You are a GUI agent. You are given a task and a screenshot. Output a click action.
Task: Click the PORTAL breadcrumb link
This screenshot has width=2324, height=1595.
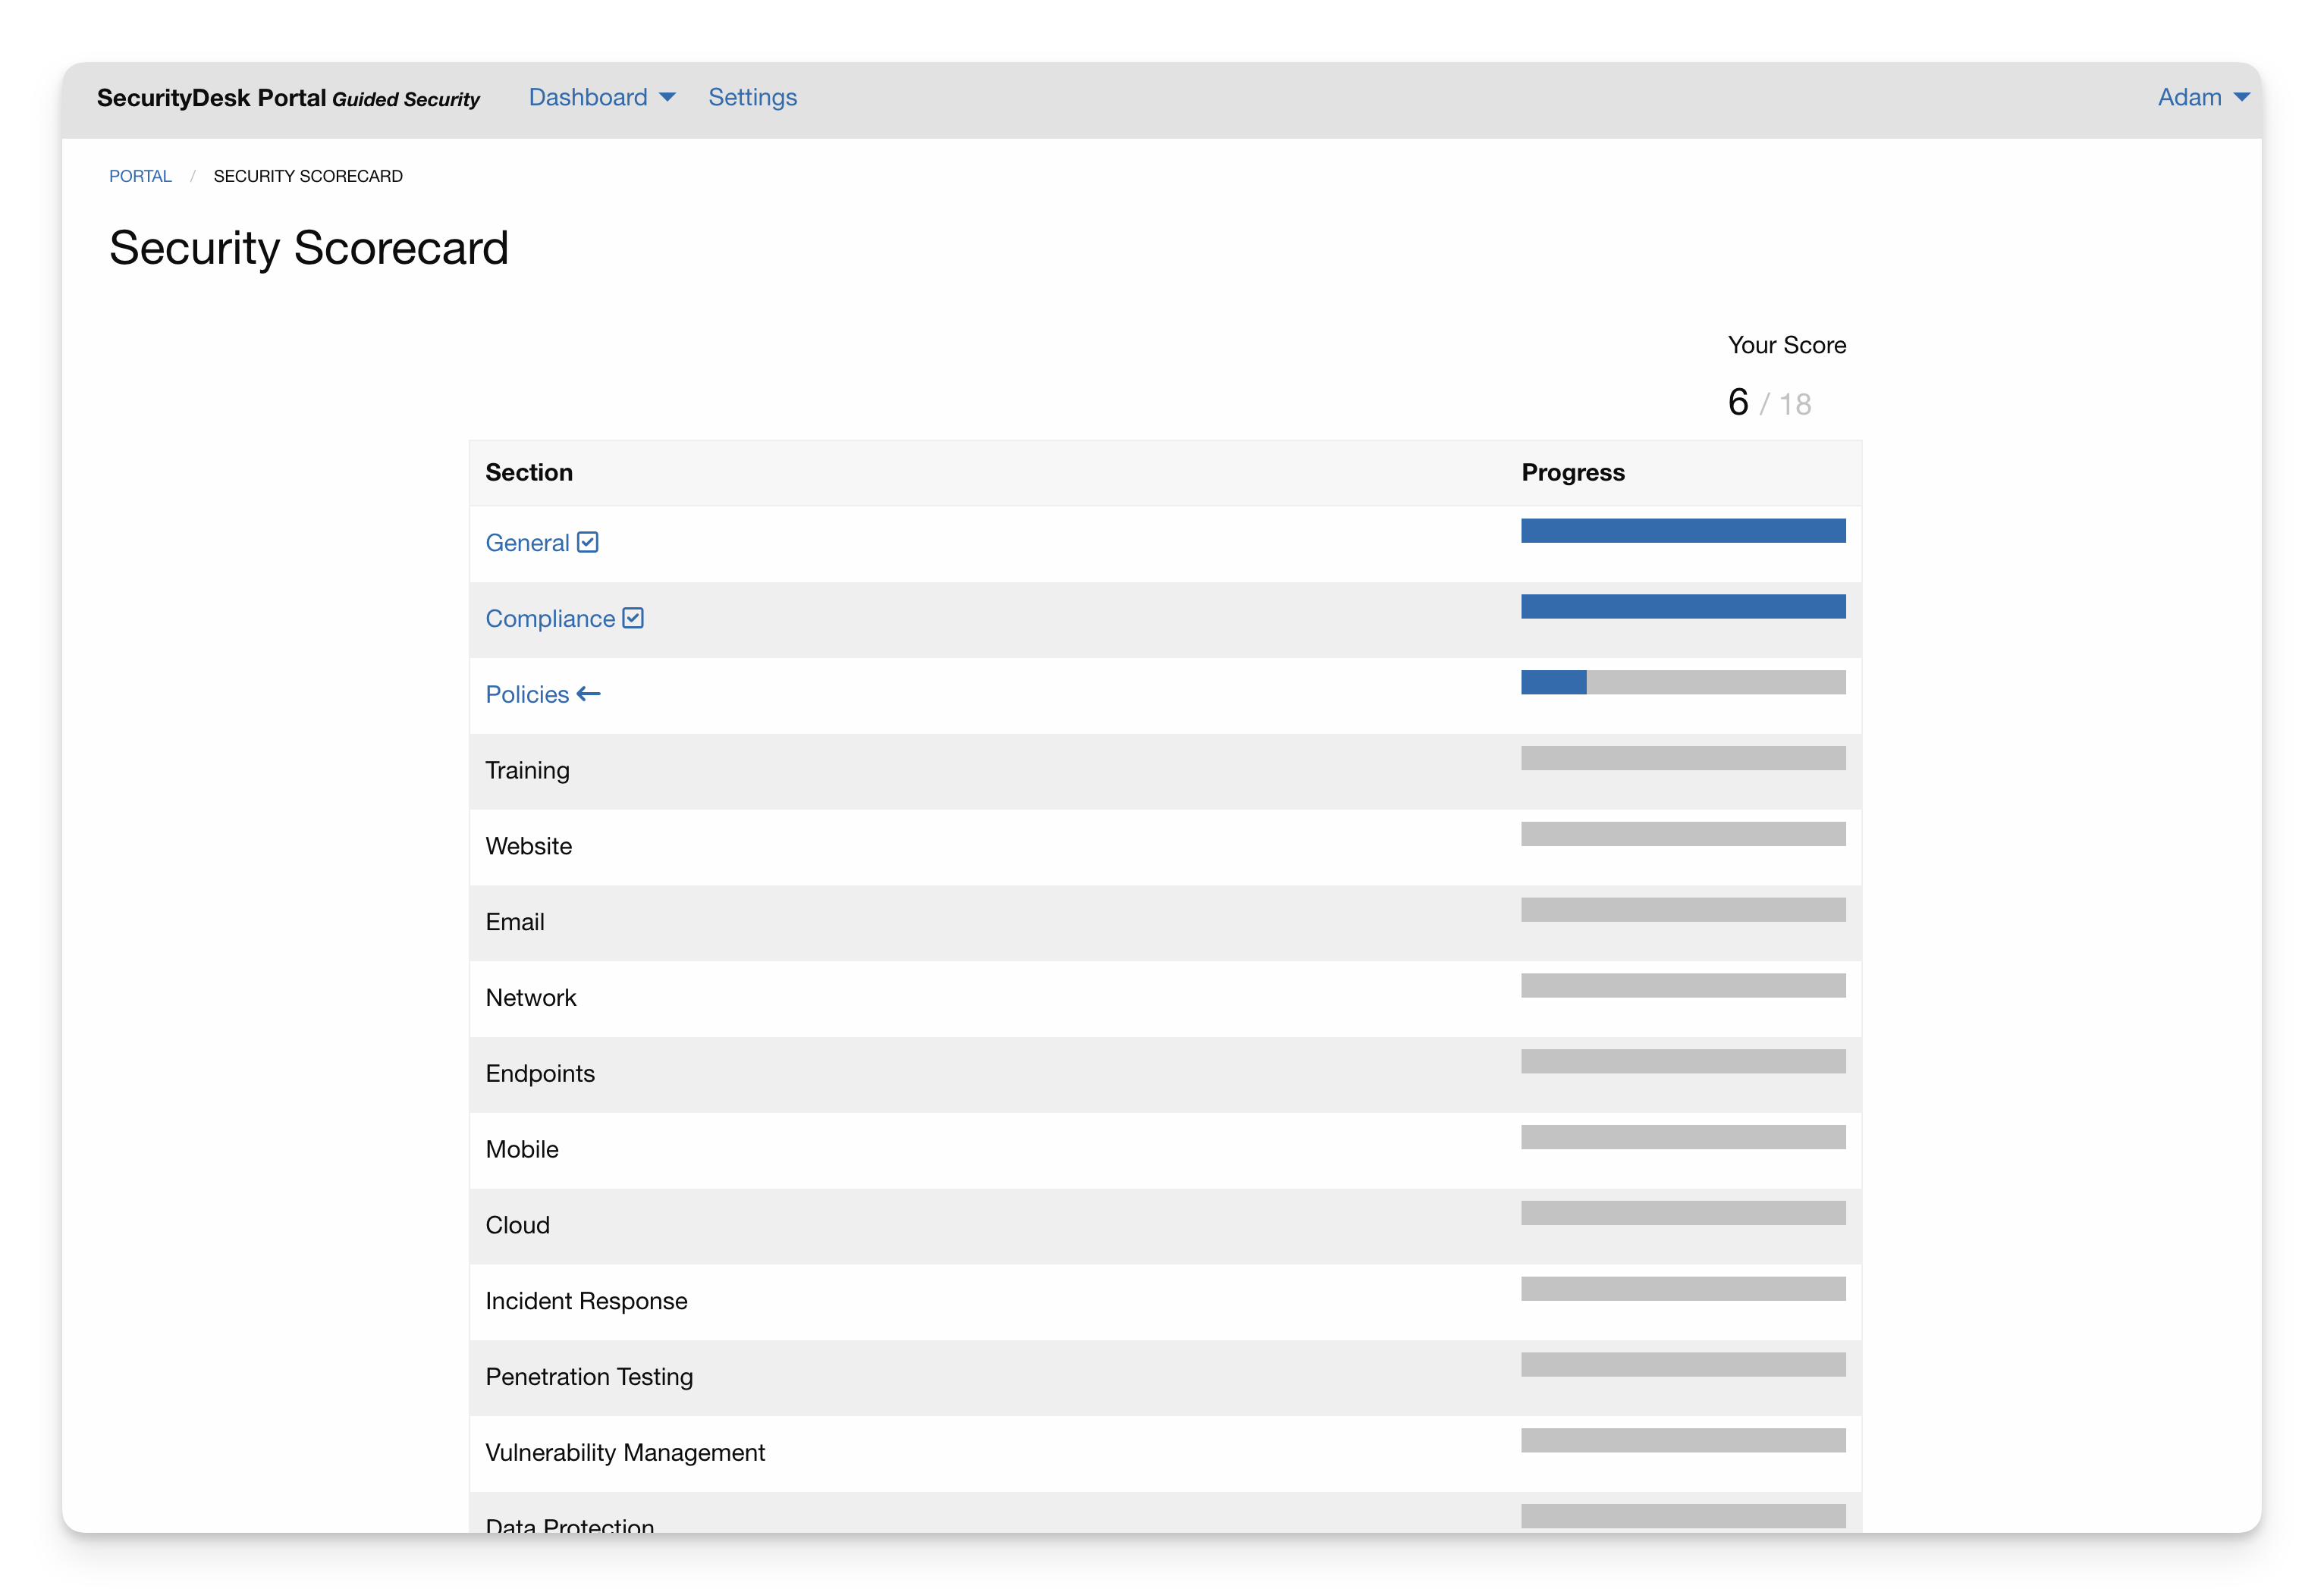pyautogui.click(x=140, y=176)
